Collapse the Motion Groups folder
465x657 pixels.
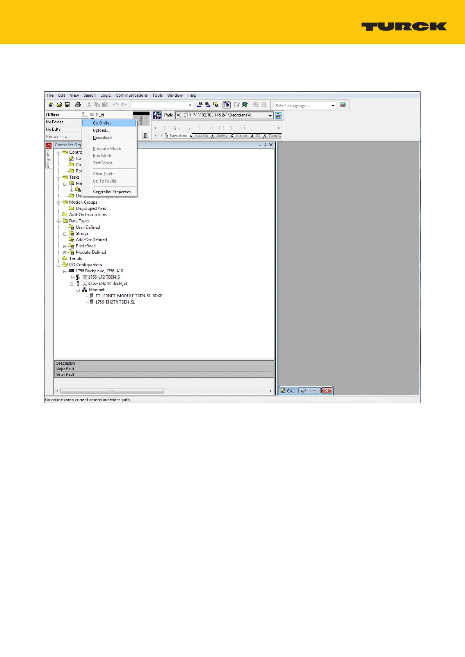(x=59, y=202)
